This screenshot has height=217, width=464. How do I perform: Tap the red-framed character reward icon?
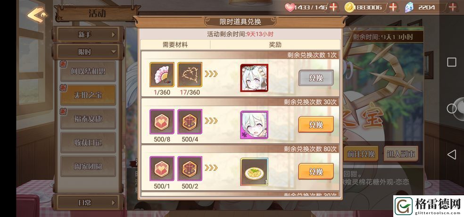pos(254,78)
